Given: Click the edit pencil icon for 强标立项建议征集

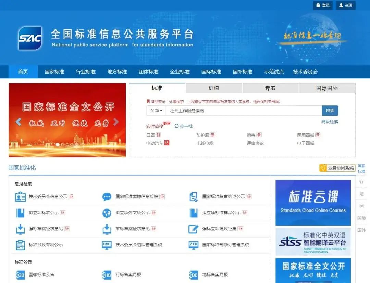Looking at the screenshot, I should click(194, 229).
